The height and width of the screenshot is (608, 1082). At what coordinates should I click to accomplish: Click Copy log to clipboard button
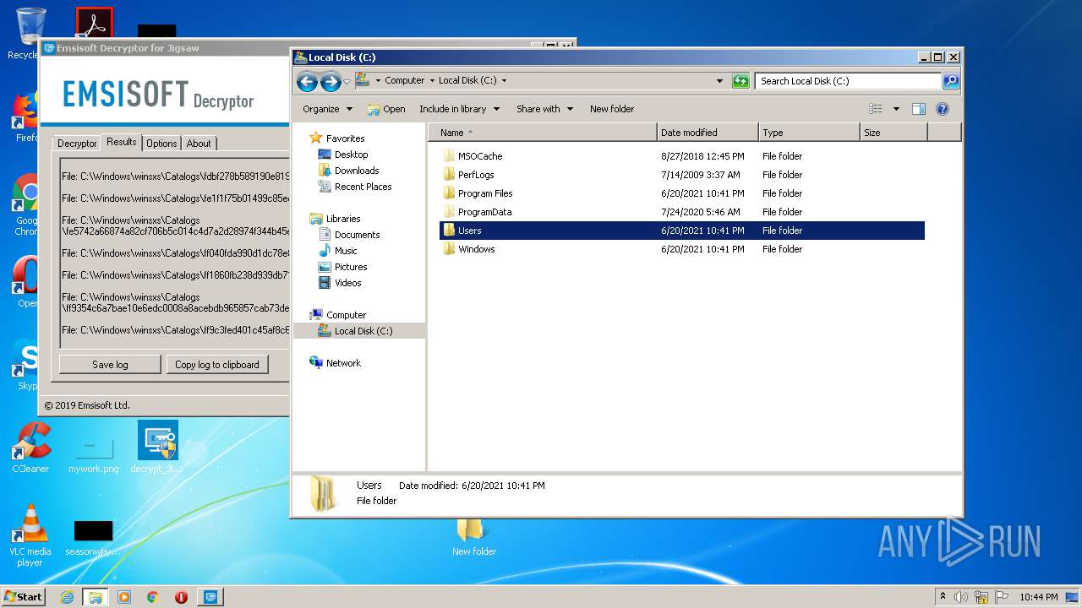click(217, 365)
